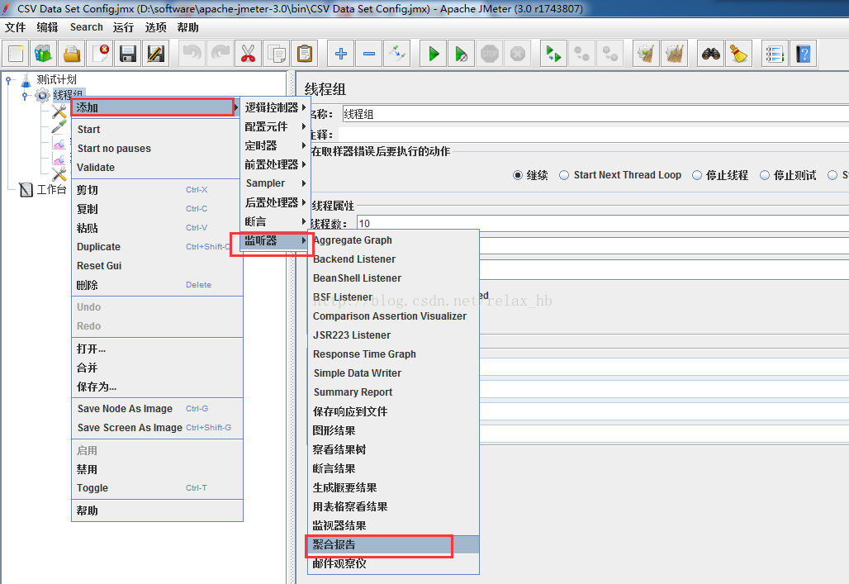
Task: Expand the 逻辑控制器 submenu
Action: tap(275, 107)
